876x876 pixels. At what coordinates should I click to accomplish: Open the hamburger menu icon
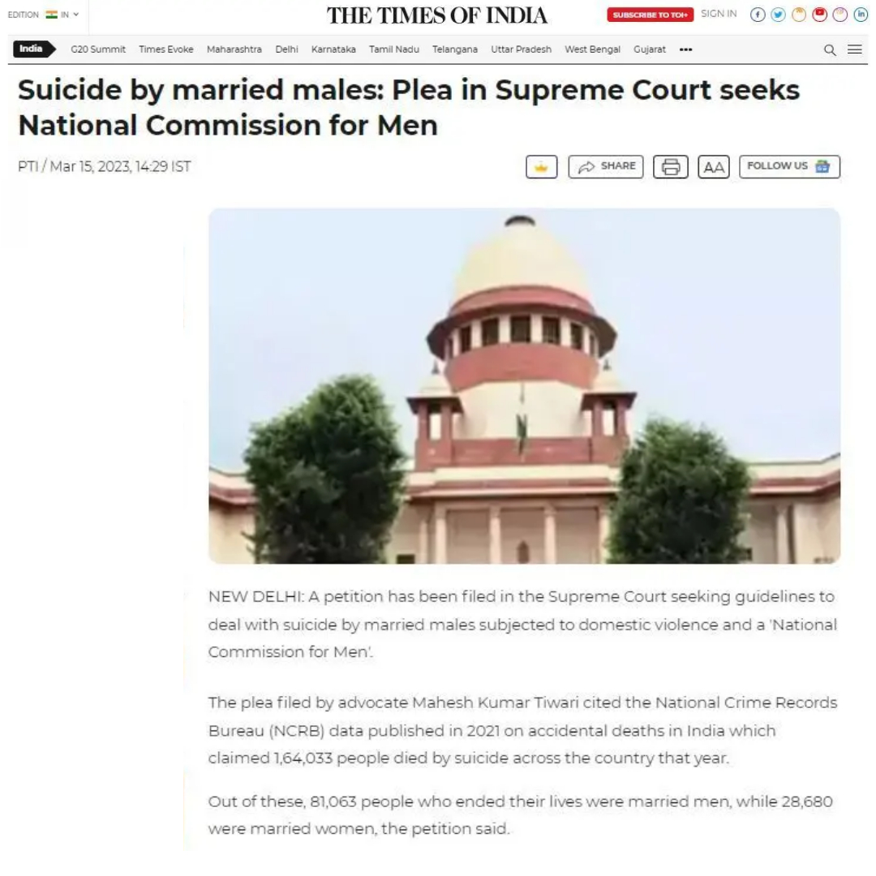click(854, 49)
